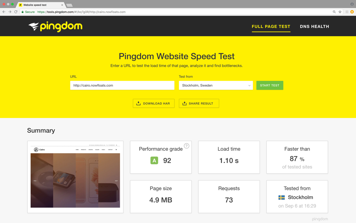The width and height of the screenshot is (356, 223).
Task: Click the 87 % Faster than value
Action: pos(297,159)
